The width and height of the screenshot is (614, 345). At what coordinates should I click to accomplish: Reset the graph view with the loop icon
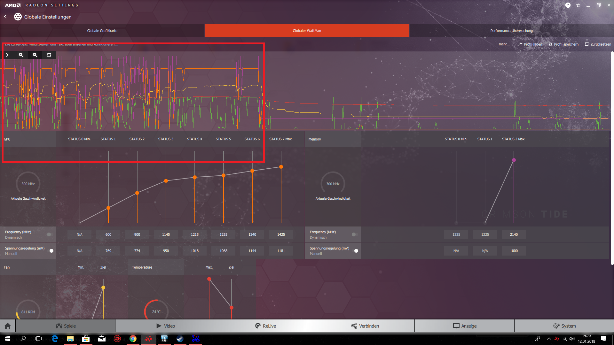49,55
